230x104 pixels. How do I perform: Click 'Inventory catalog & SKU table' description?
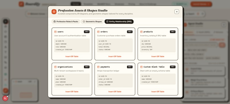click(153, 36)
